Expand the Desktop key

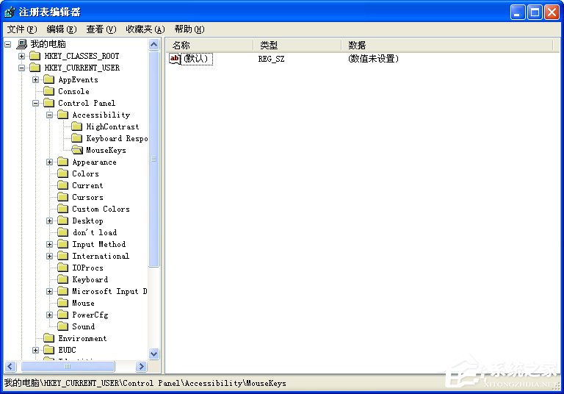pos(50,221)
